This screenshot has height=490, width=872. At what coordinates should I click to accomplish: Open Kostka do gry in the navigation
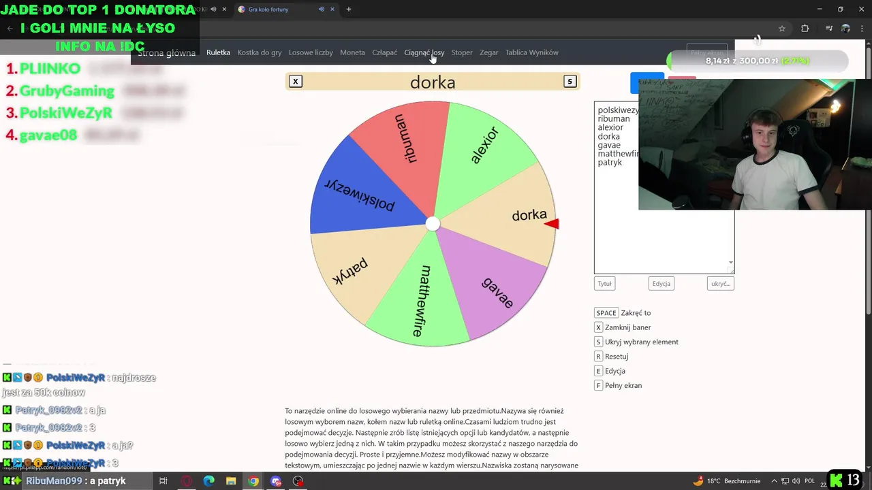pyautogui.click(x=260, y=52)
